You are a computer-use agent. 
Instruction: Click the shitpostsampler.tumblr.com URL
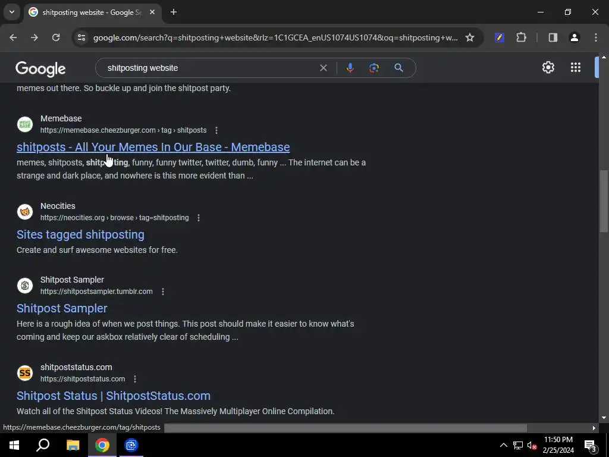96,292
